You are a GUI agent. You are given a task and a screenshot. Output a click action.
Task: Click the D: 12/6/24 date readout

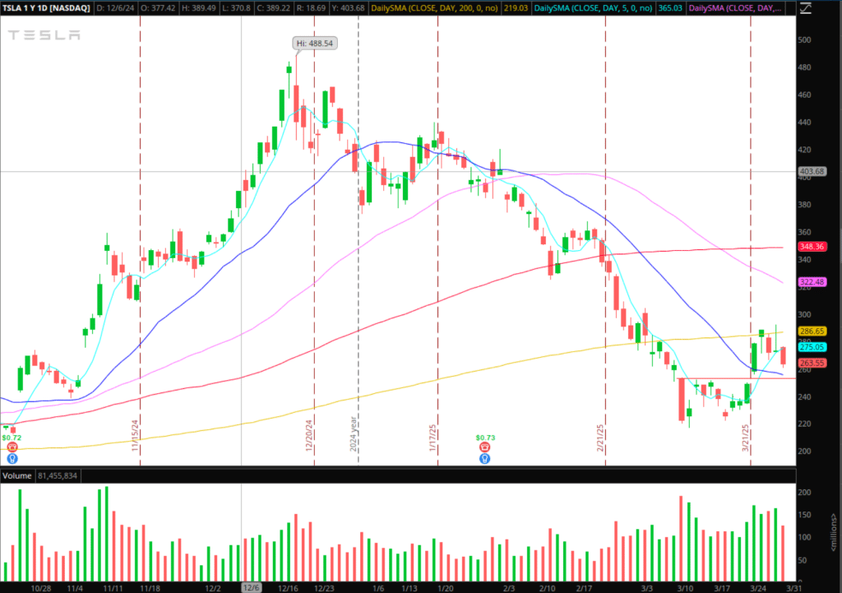[115, 8]
